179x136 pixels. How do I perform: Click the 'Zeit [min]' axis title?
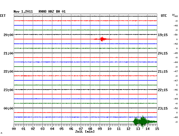(x=85, y=132)
